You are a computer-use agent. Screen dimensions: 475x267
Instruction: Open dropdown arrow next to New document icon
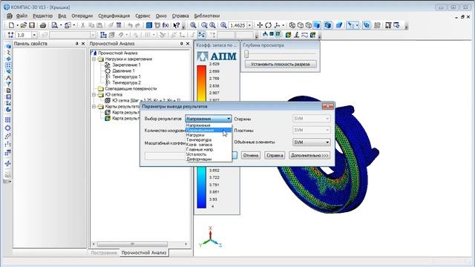pyautogui.click(x=17, y=25)
